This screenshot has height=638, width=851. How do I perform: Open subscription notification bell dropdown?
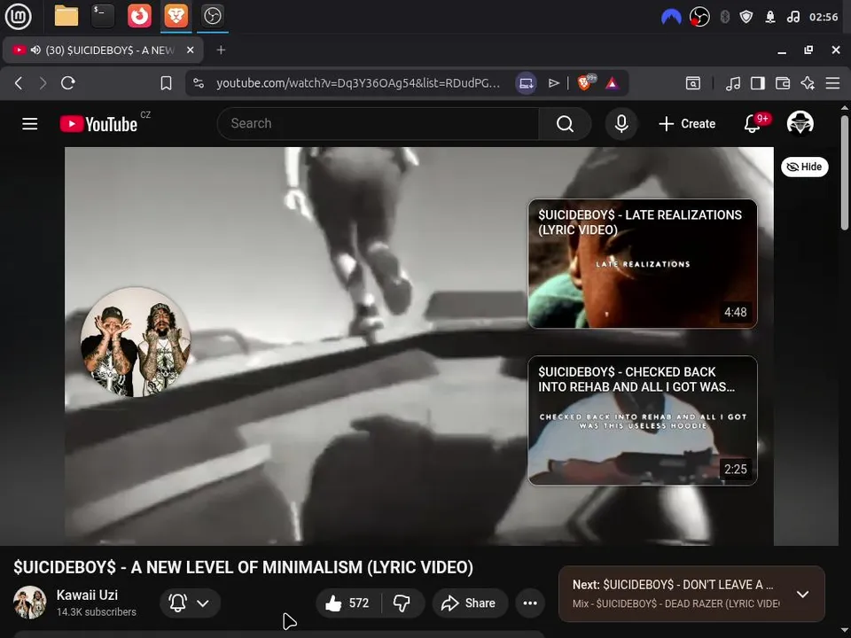(190, 603)
